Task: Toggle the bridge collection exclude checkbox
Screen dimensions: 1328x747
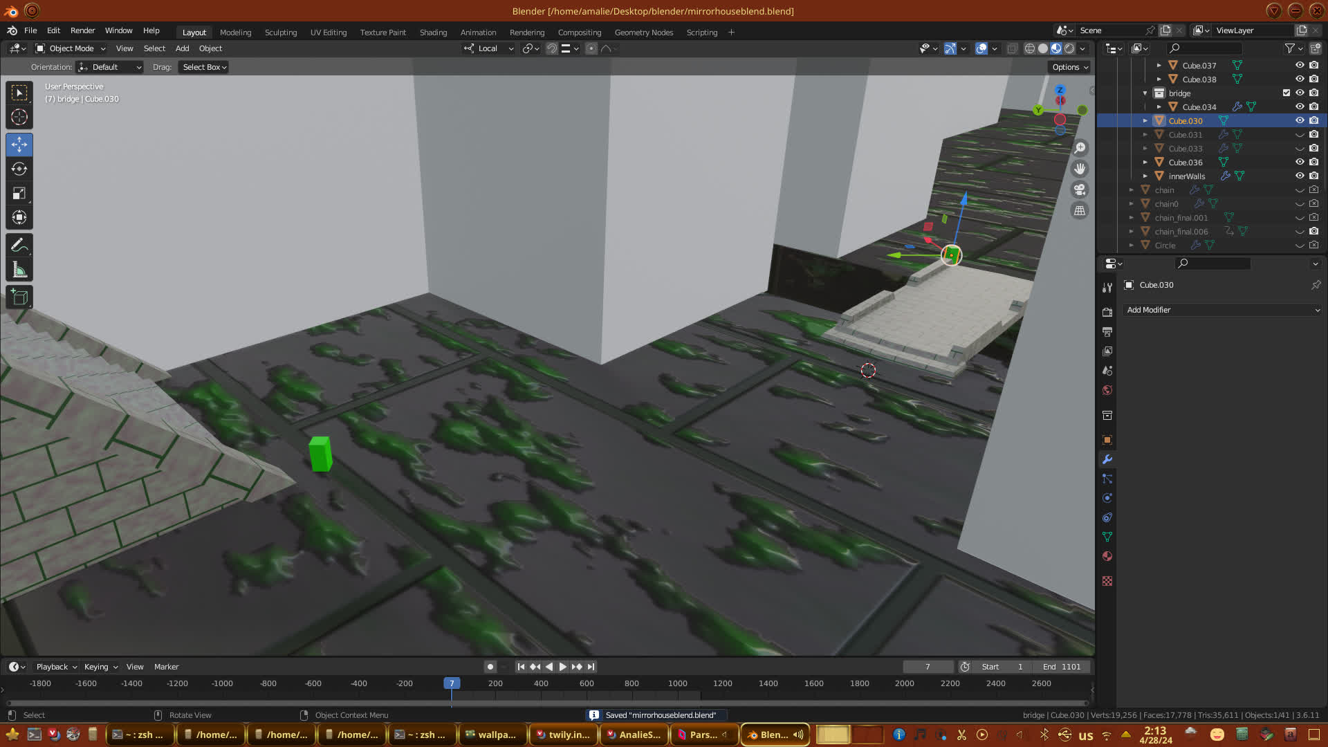Action: (x=1286, y=93)
